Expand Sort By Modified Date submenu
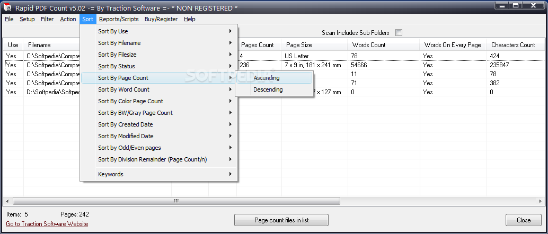 [x=159, y=136]
